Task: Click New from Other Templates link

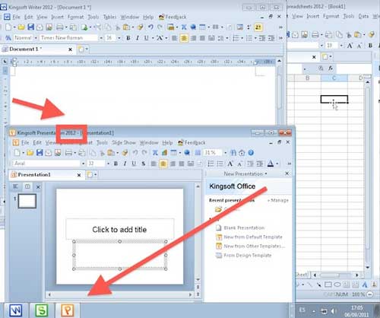Action: click(255, 246)
